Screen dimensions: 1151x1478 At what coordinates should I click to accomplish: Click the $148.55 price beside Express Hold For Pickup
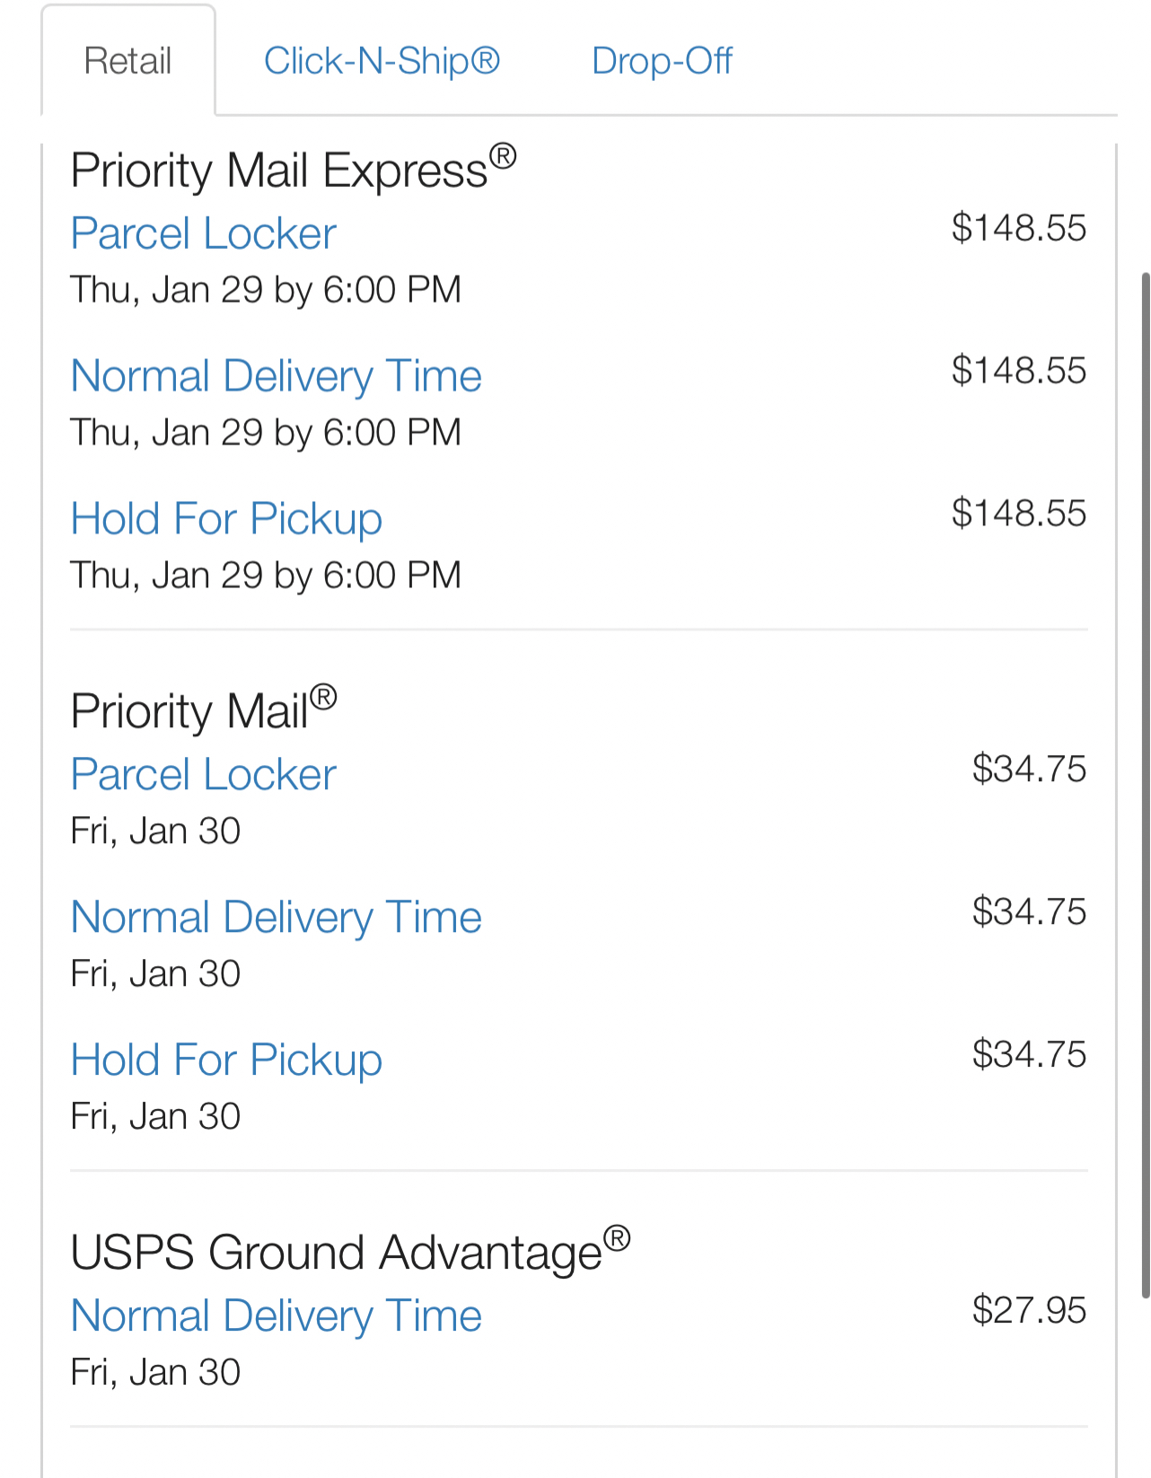1019,513
